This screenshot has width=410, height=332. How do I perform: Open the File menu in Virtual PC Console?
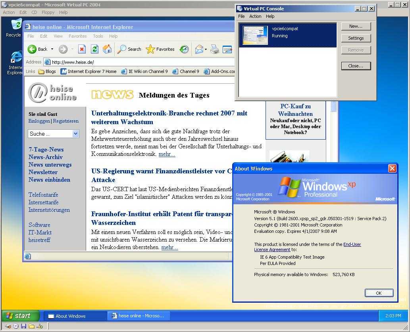pos(241,16)
